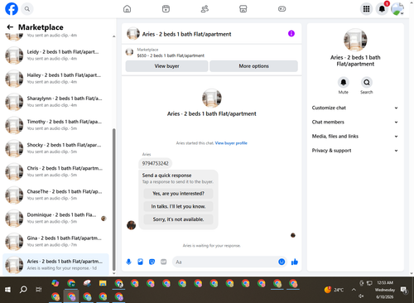414x303 pixels.
Task: Open Chris conversation
Action: point(55,171)
